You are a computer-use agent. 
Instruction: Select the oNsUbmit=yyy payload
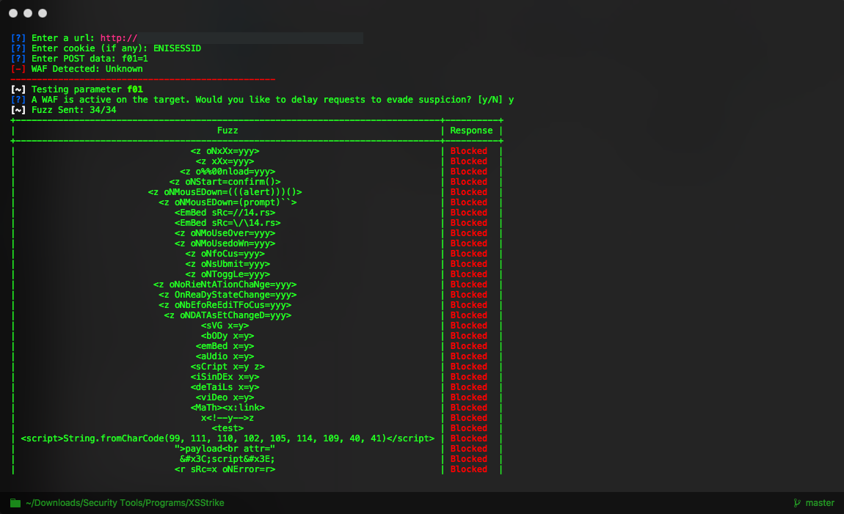point(228,263)
